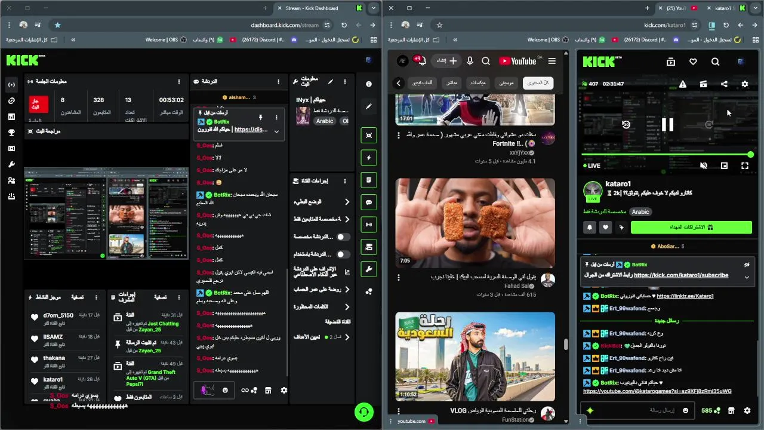764x430 pixels.
Task: Open the session info panel three-dot menu
Action: [178, 82]
